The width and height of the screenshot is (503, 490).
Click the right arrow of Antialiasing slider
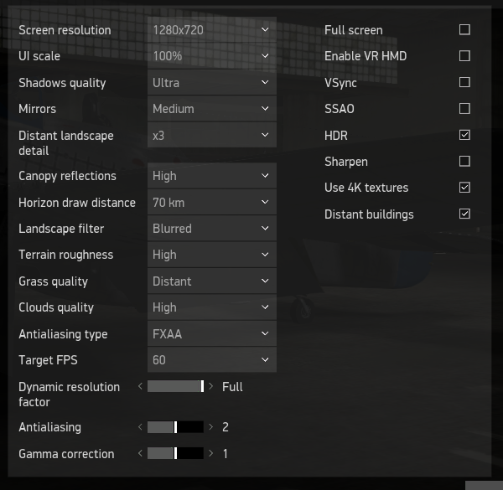tap(210, 427)
